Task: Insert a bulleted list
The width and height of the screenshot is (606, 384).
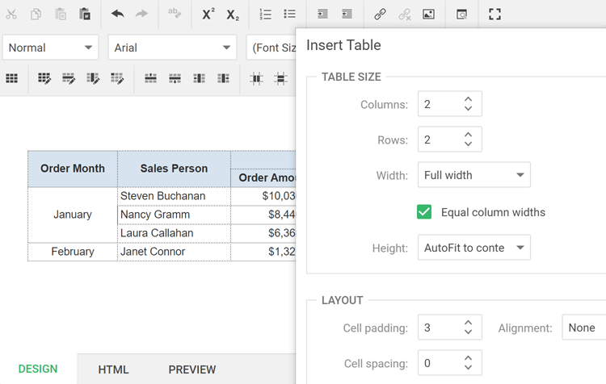Action: [290, 15]
